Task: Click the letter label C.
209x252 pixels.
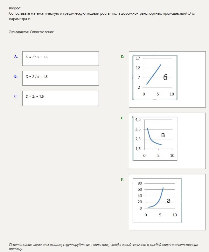Action: (16, 96)
